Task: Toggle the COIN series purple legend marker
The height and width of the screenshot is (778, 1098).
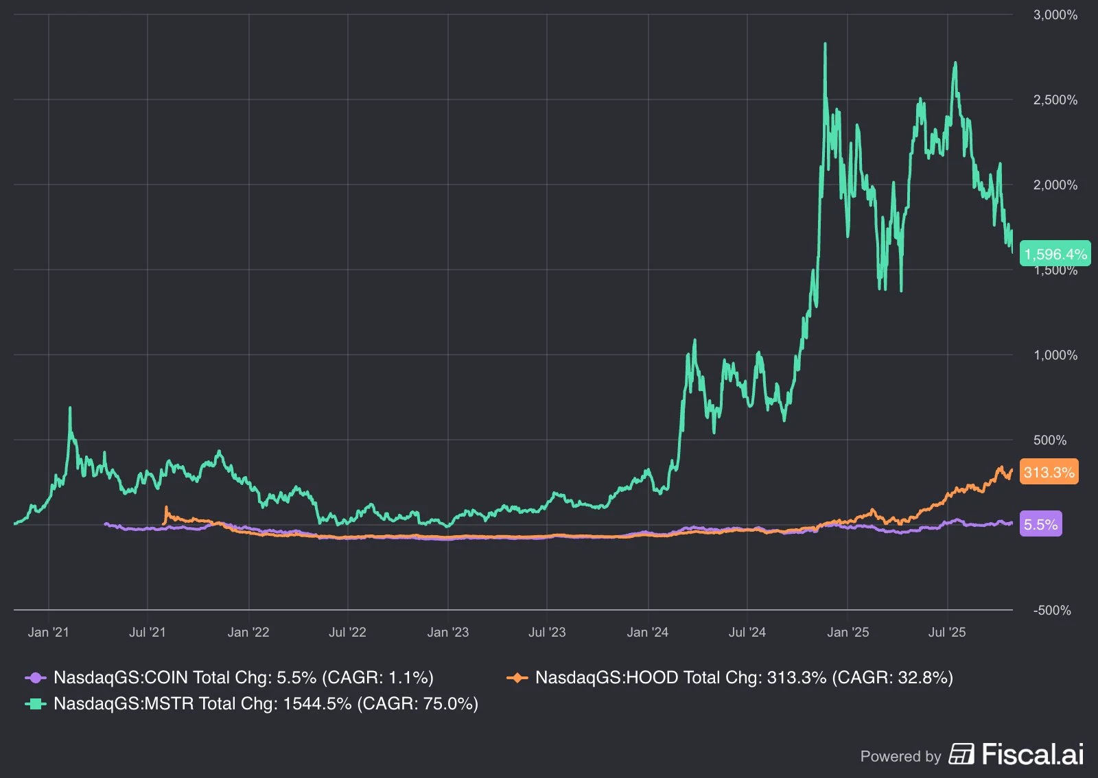Action: click(x=36, y=678)
